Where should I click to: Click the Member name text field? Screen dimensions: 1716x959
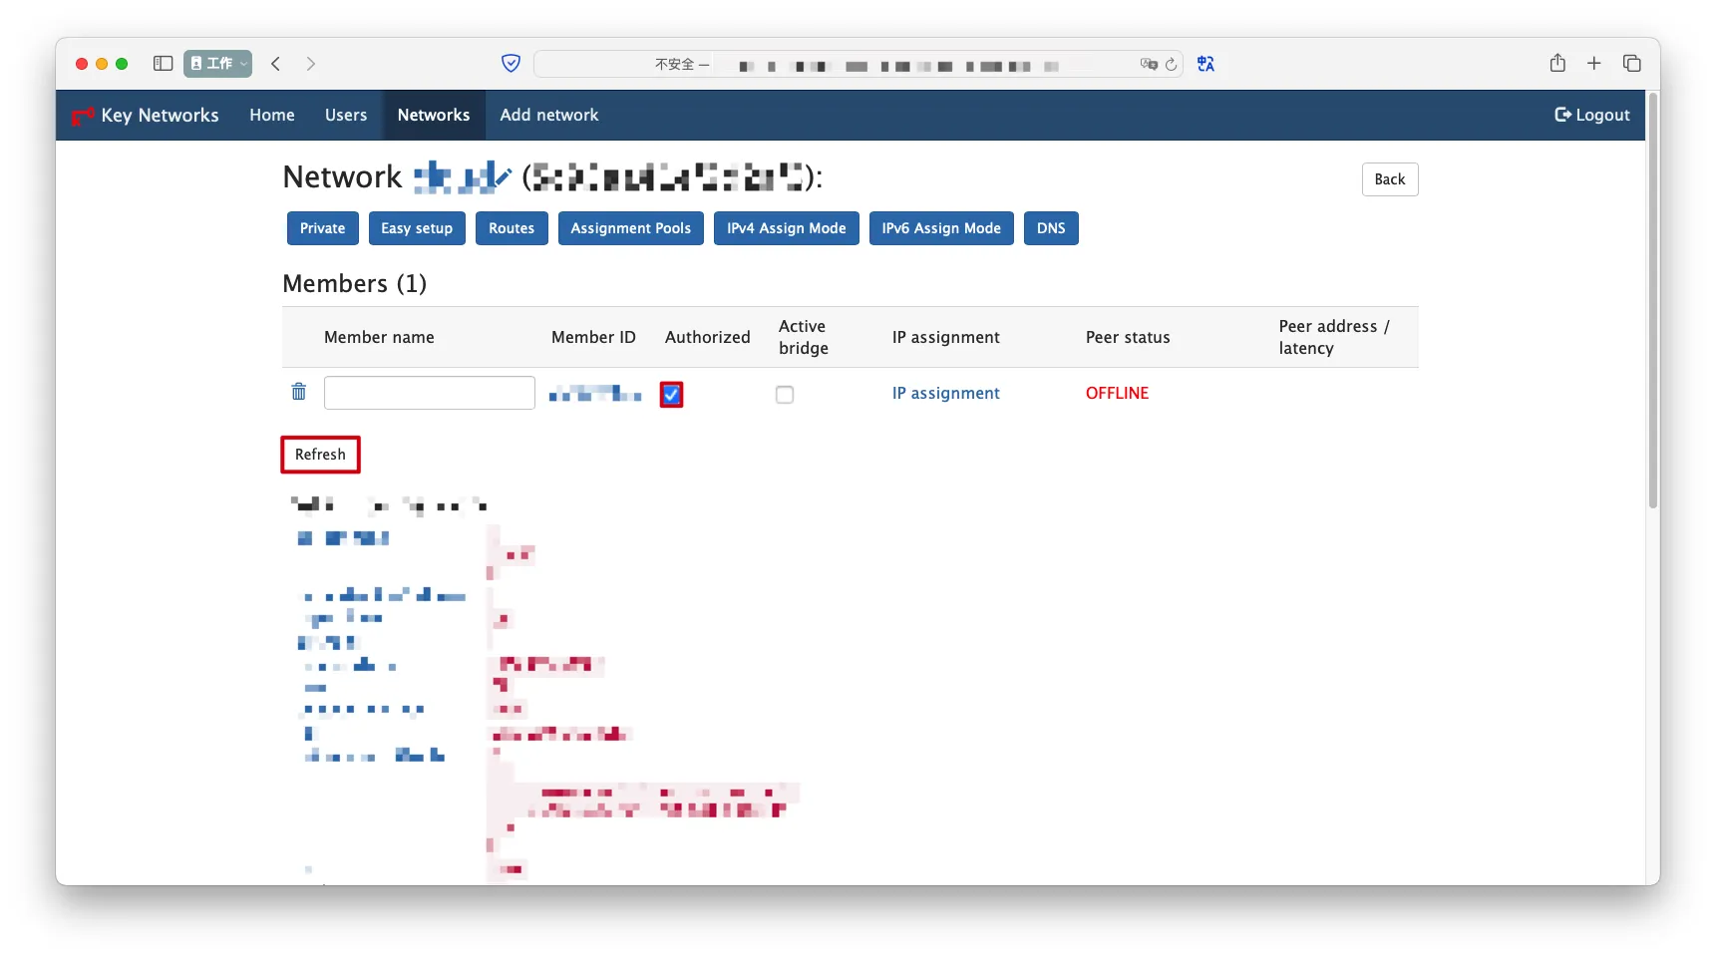click(429, 393)
